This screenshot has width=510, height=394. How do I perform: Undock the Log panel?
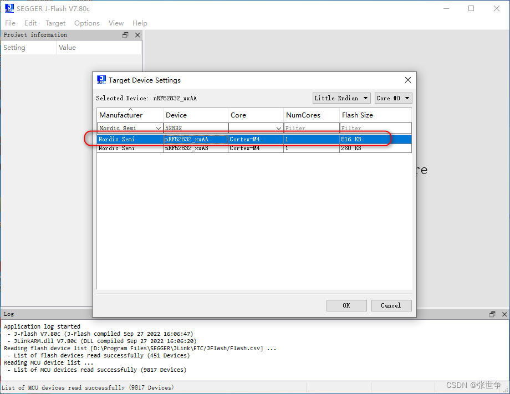(492, 314)
